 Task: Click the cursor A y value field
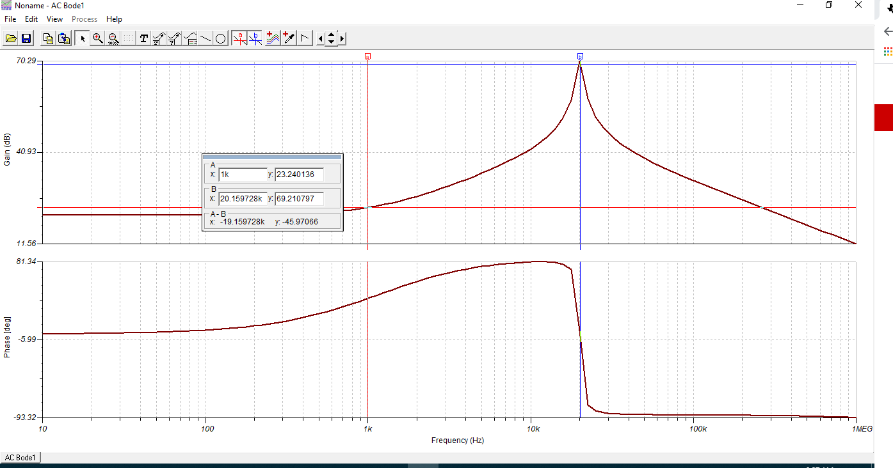point(299,175)
